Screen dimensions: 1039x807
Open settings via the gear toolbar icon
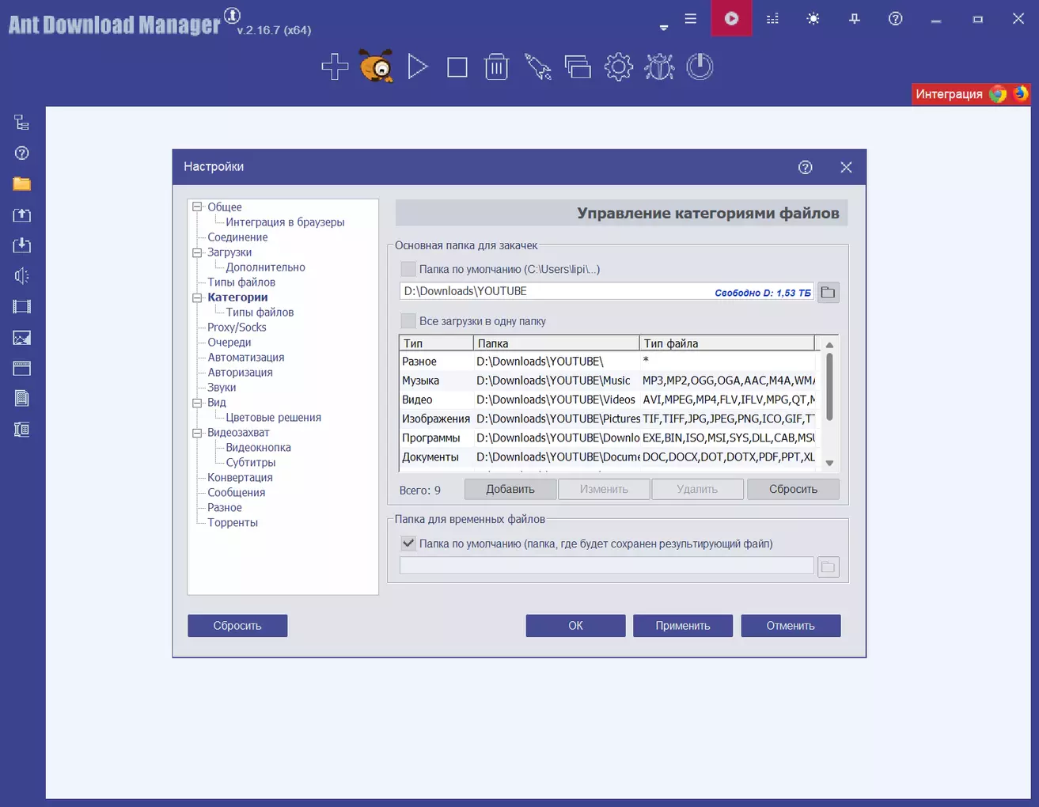pos(618,67)
